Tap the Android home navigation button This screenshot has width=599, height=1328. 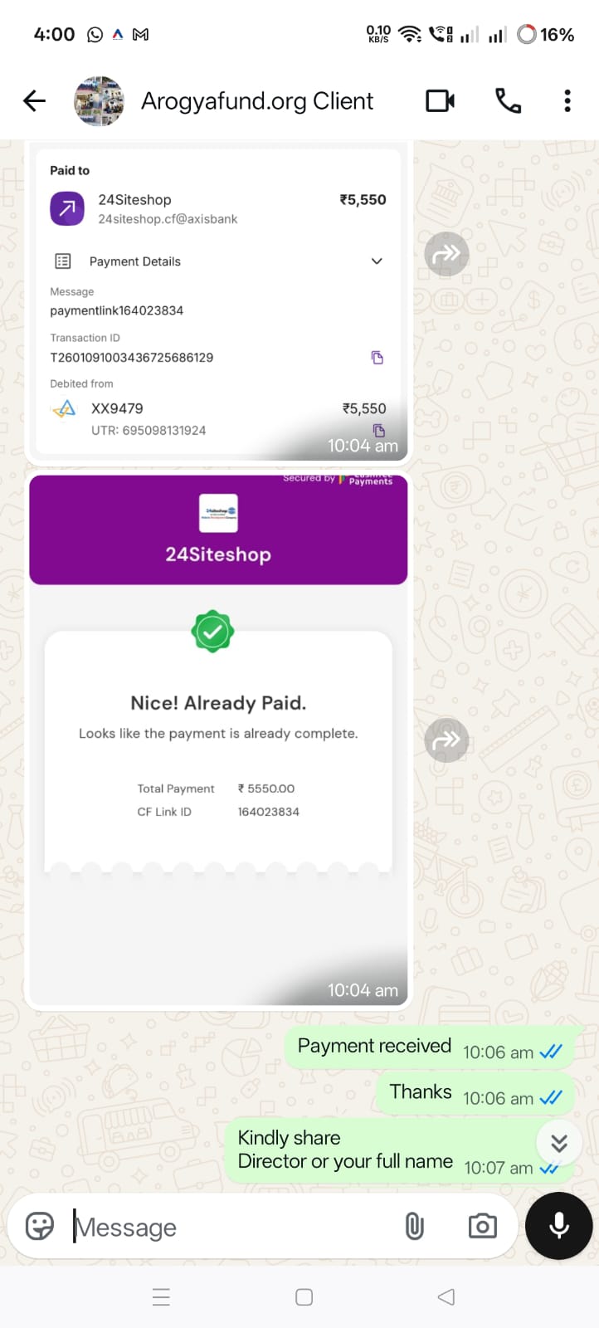coord(304,1296)
